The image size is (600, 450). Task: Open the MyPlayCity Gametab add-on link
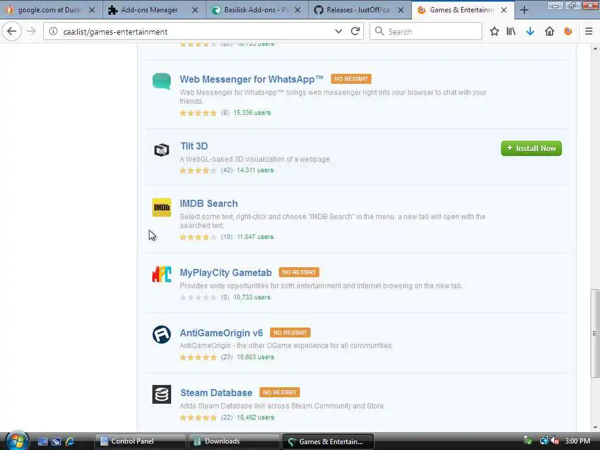click(x=226, y=273)
